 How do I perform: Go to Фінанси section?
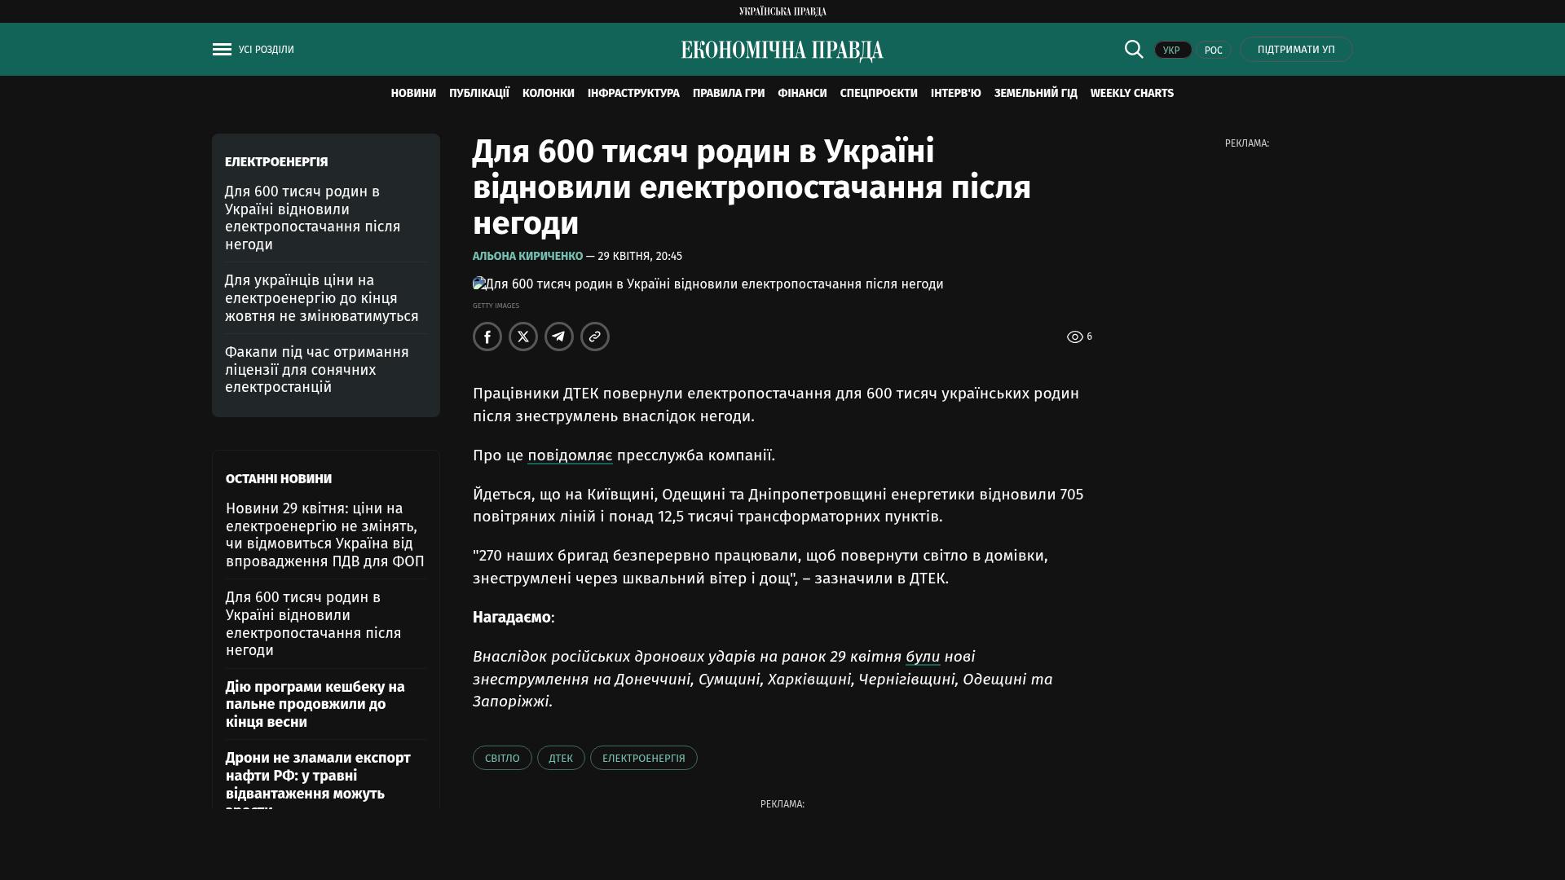[802, 94]
